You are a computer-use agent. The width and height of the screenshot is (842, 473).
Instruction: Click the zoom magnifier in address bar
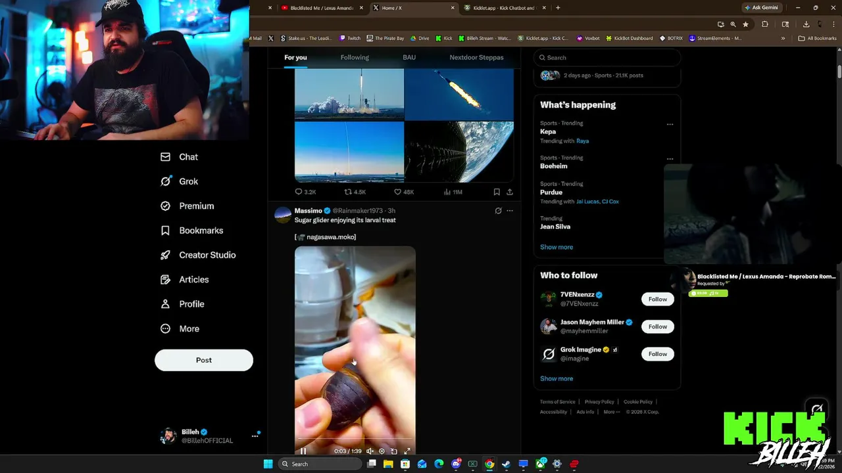point(733,24)
